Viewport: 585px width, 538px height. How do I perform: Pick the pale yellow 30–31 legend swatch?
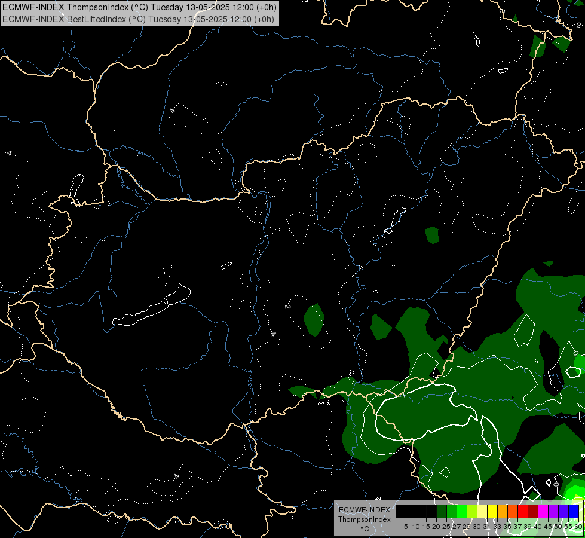pos(482,511)
